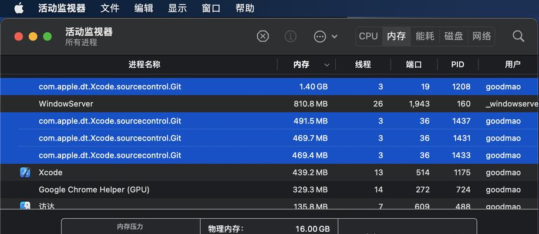Select the Git process using 1.40 GB

pyautogui.click(x=269, y=87)
